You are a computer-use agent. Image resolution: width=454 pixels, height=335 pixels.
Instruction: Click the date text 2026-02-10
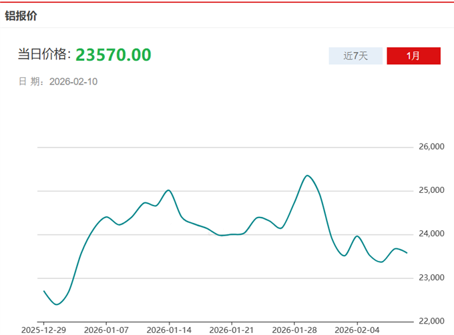pos(74,81)
